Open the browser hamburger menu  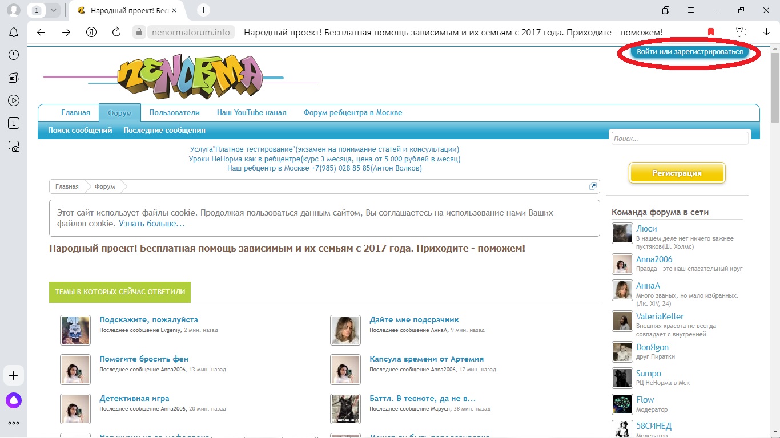coord(691,10)
